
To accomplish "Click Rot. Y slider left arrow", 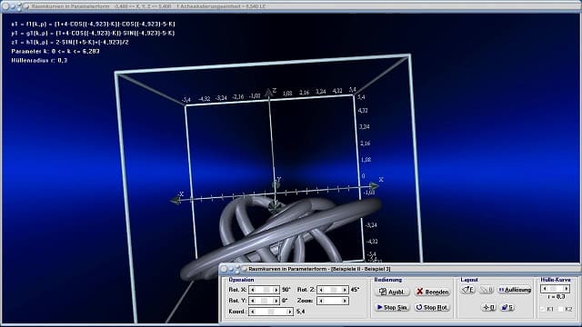I will click(253, 301).
